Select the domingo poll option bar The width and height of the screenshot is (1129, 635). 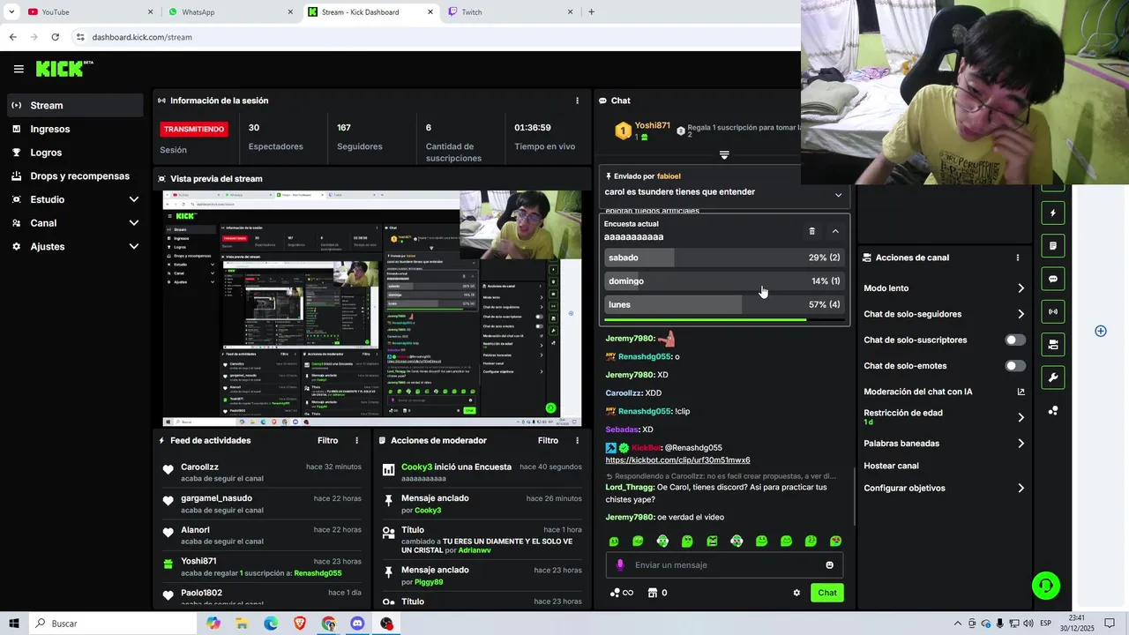coord(724,281)
